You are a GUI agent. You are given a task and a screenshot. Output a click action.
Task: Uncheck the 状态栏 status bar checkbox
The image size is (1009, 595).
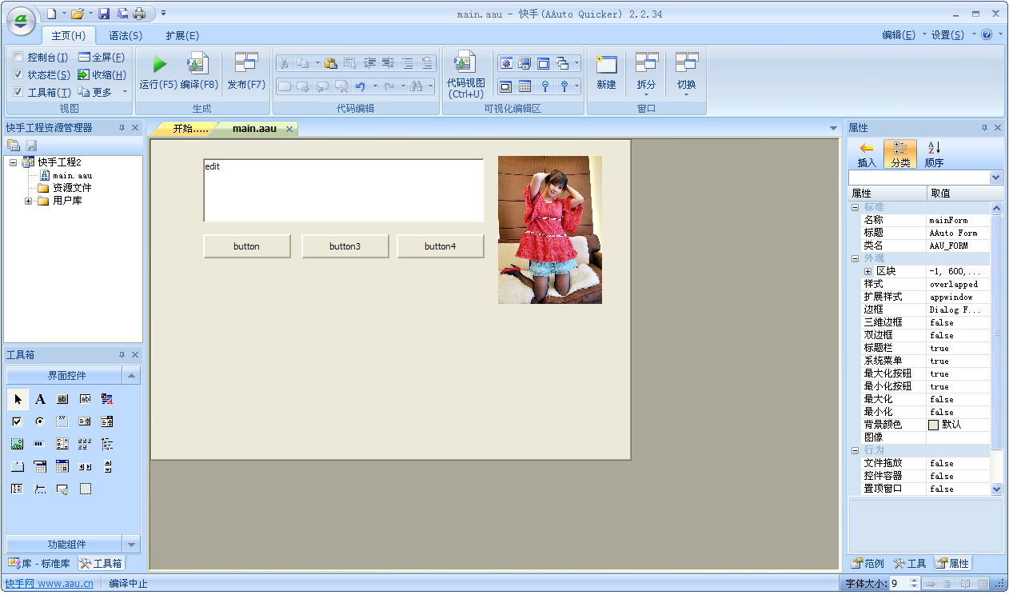[x=18, y=74]
